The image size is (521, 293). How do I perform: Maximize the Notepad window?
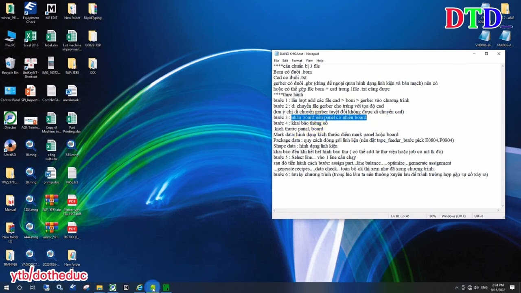tap(486, 54)
